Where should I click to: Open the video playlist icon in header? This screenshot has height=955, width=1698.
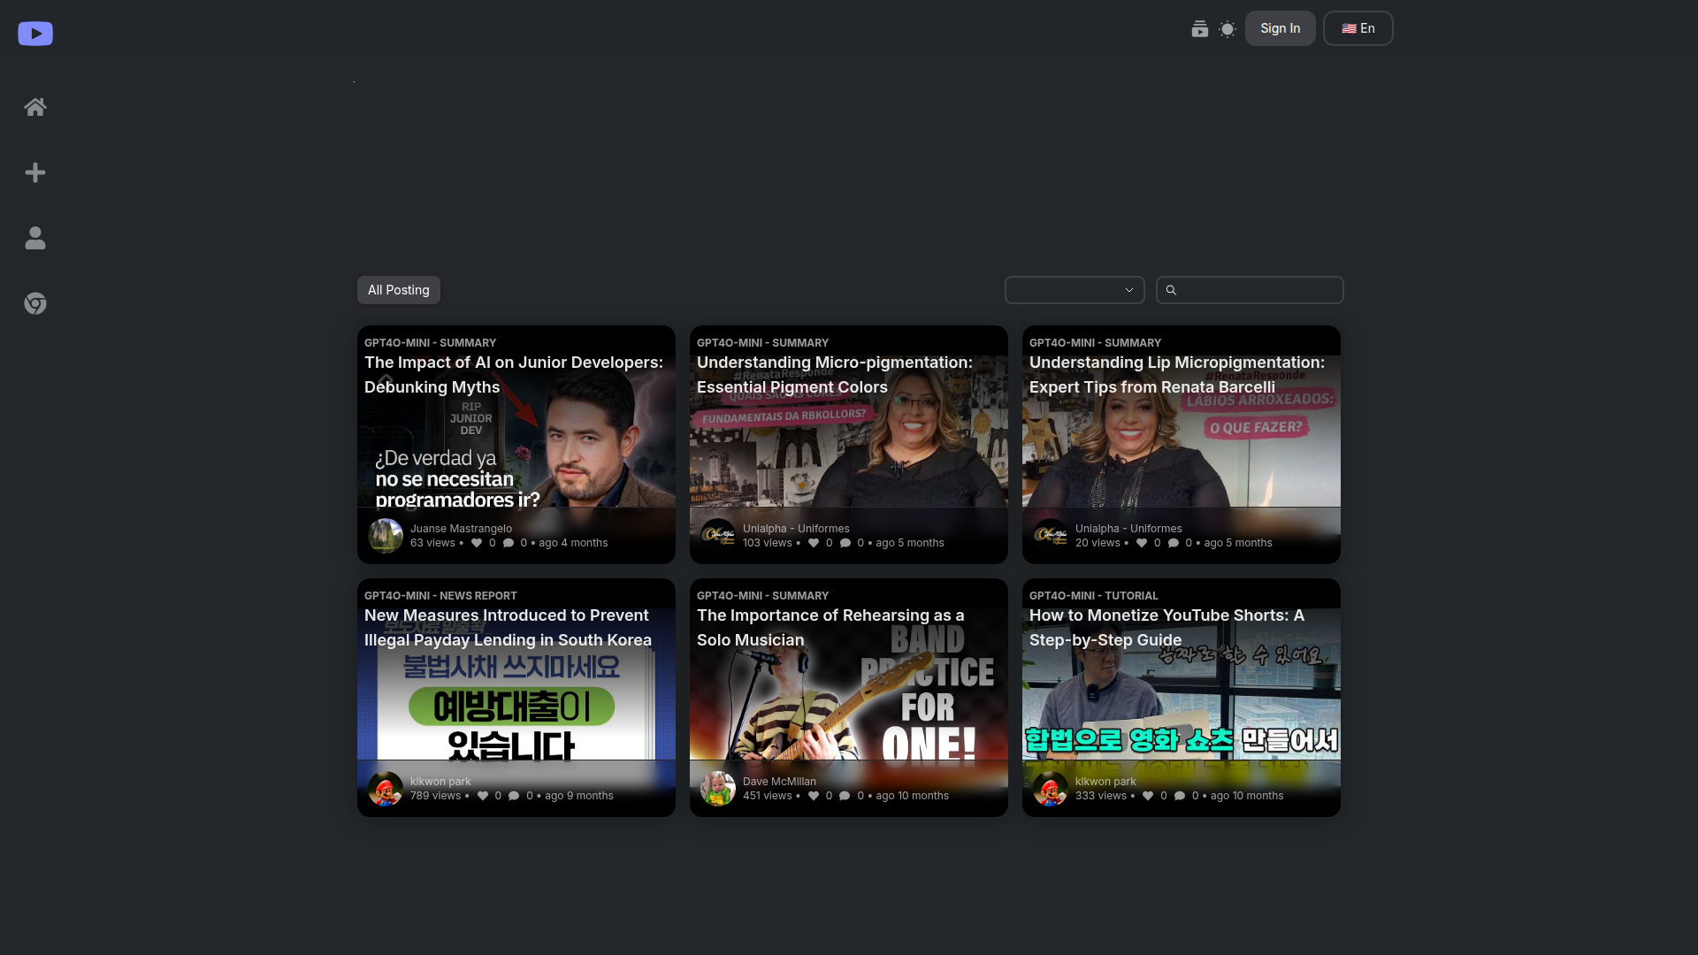pyautogui.click(x=1199, y=29)
